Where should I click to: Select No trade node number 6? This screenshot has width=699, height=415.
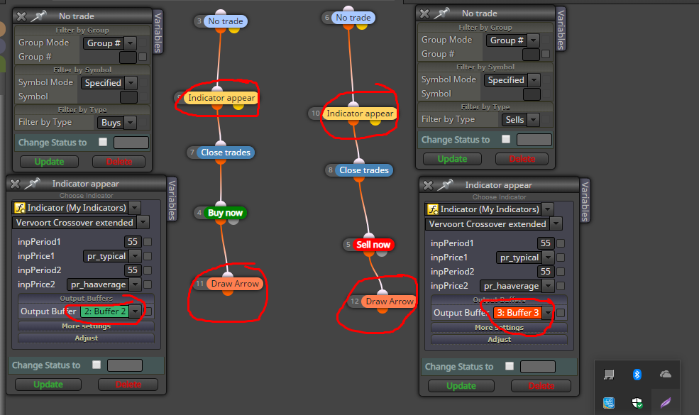tap(353, 18)
